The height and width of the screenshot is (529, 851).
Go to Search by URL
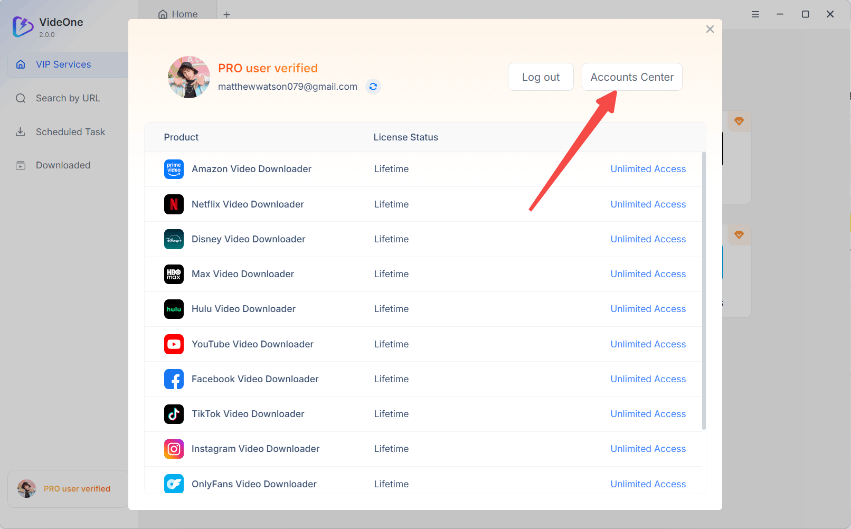[x=68, y=98]
